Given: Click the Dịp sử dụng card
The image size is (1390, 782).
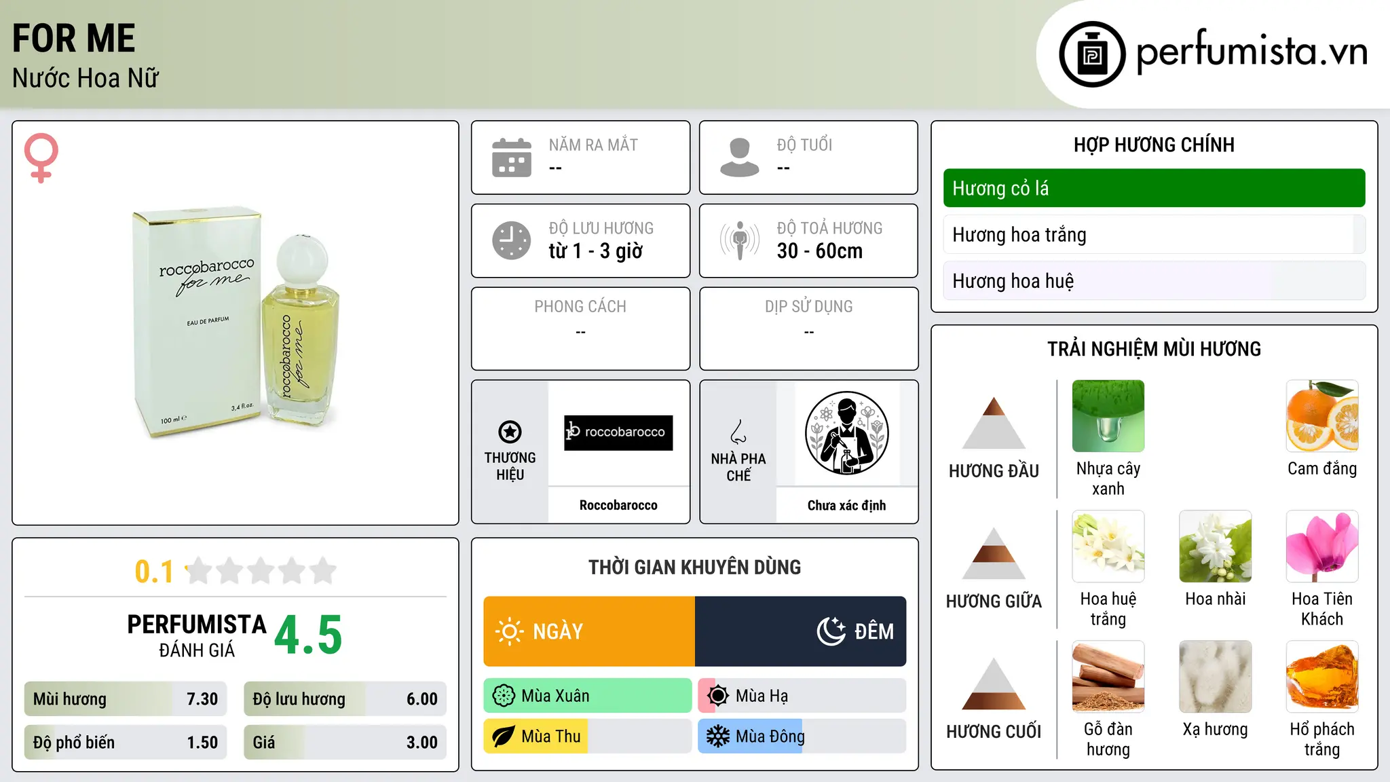Looking at the screenshot, I should (808, 329).
